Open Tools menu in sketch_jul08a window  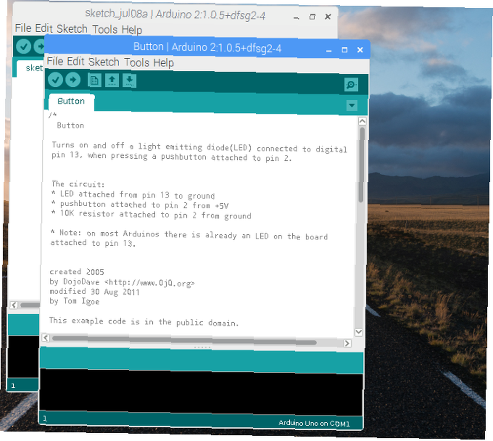(105, 29)
